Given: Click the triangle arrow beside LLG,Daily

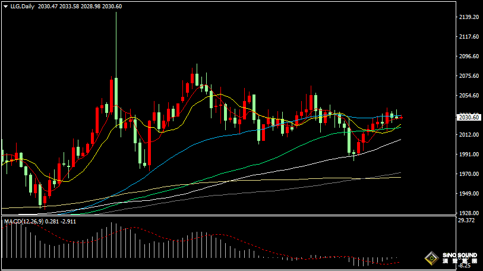Looking at the screenshot, I should click(x=5, y=6).
